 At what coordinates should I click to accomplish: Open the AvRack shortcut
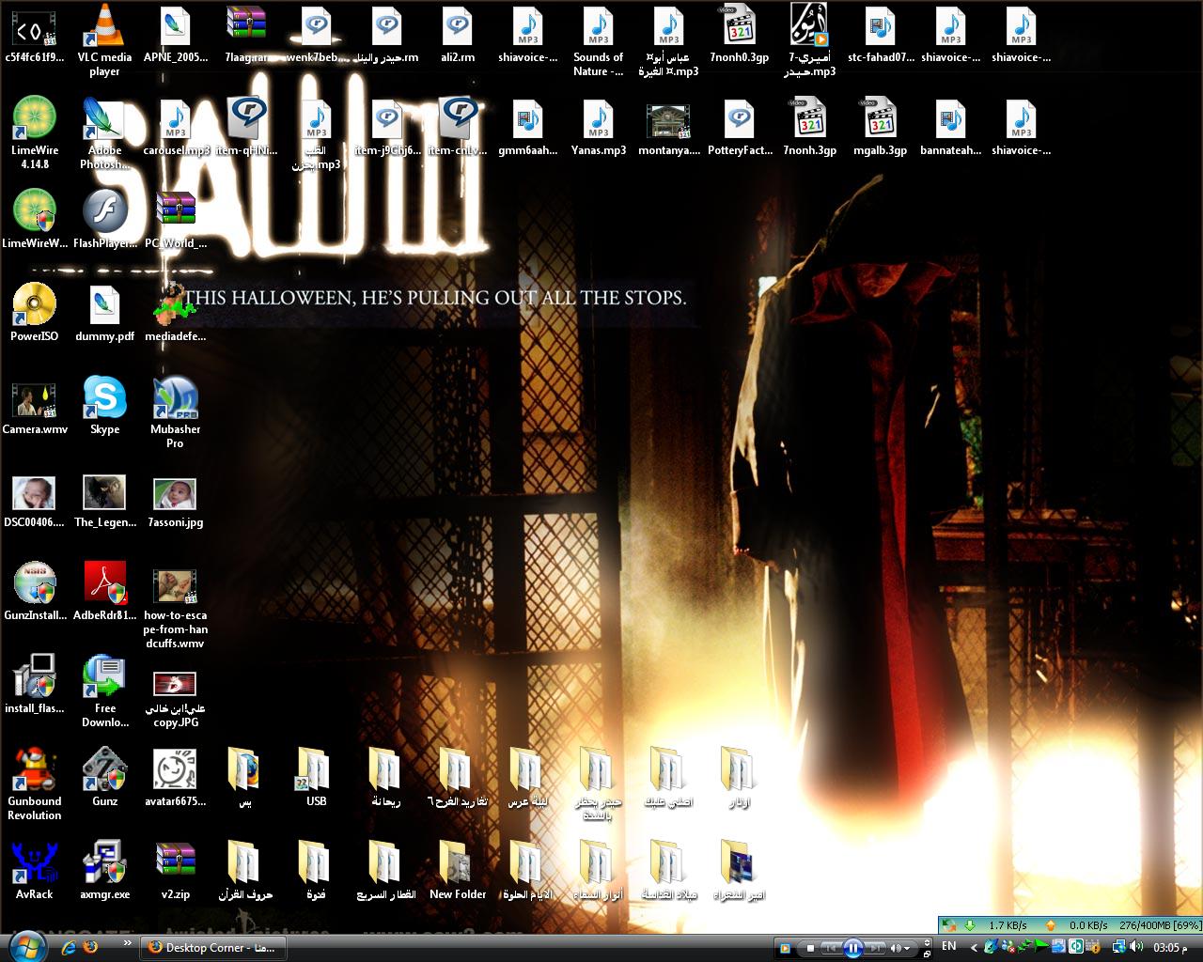(35, 871)
